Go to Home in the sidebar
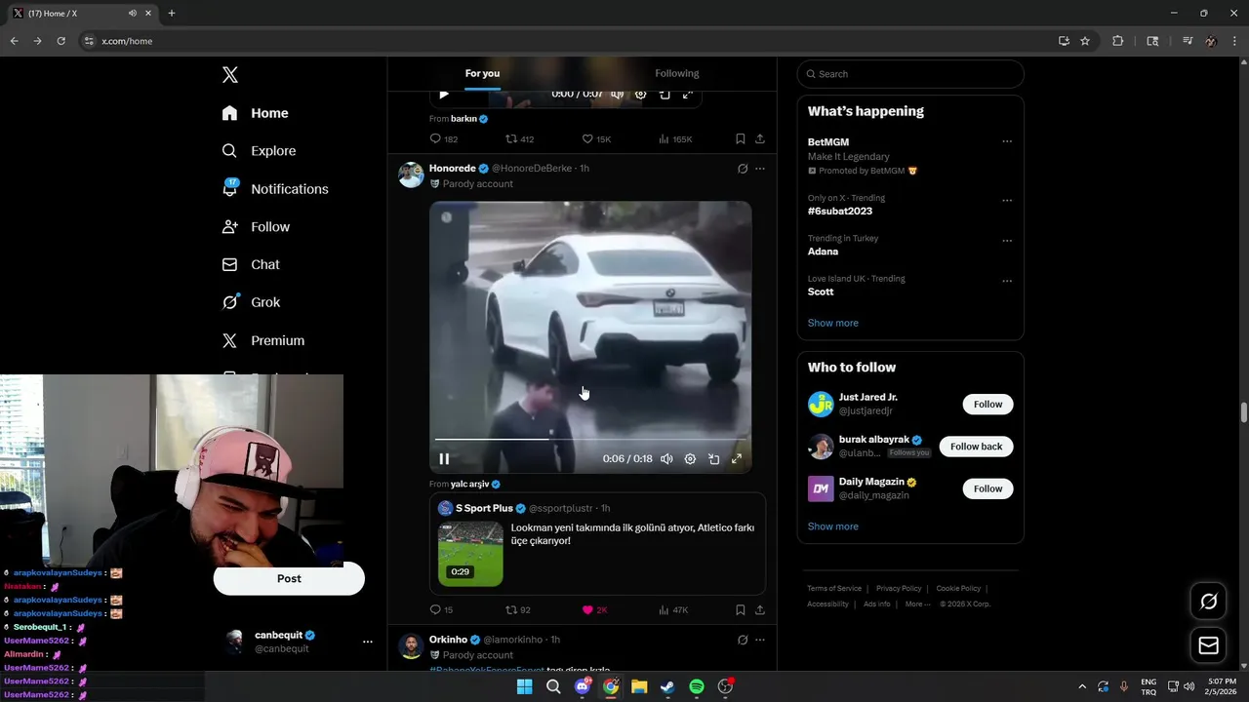This screenshot has width=1249, height=702. coord(255,113)
